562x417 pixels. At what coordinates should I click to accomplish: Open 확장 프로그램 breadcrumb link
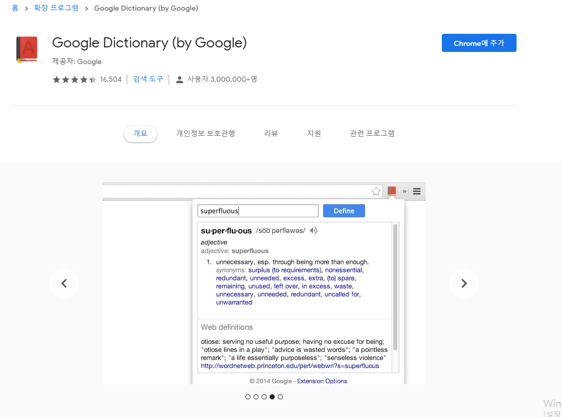click(x=56, y=8)
